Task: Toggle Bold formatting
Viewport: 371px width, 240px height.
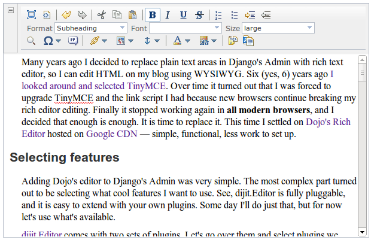Action: click(x=153, y=15)
